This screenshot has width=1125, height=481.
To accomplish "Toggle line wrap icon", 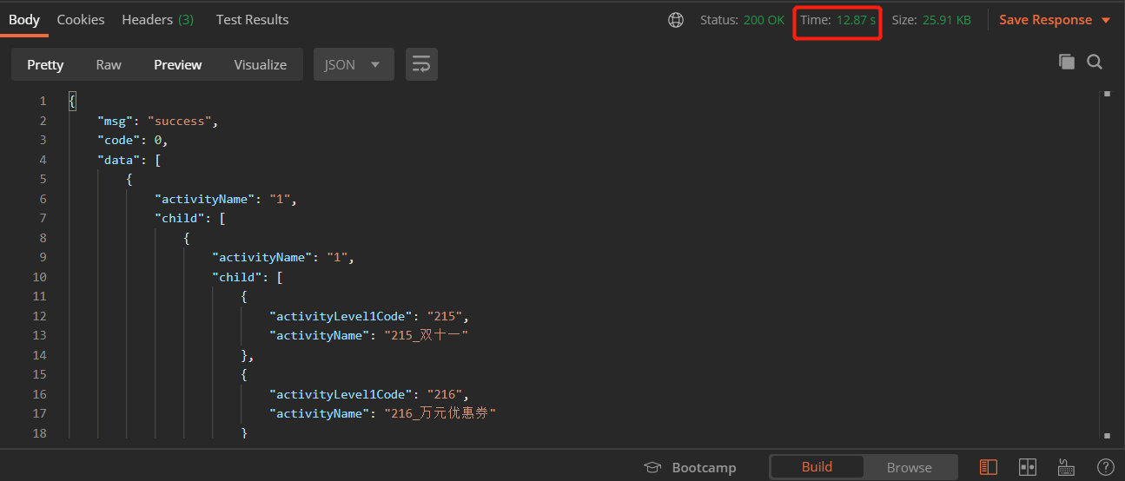I will point(421,64).
